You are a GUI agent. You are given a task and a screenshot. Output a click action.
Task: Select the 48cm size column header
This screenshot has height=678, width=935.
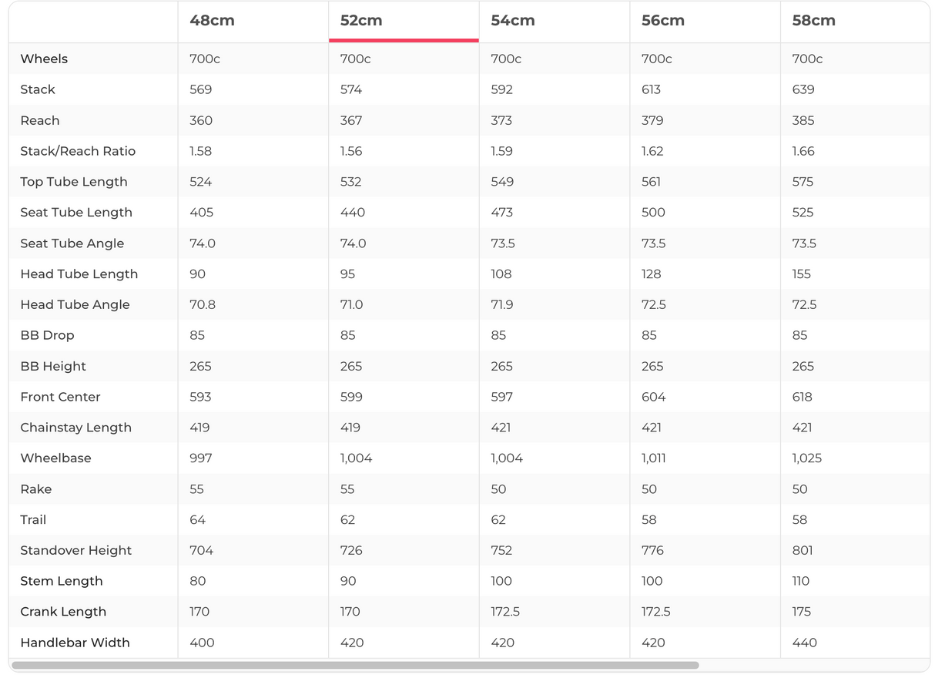point(212,21)
